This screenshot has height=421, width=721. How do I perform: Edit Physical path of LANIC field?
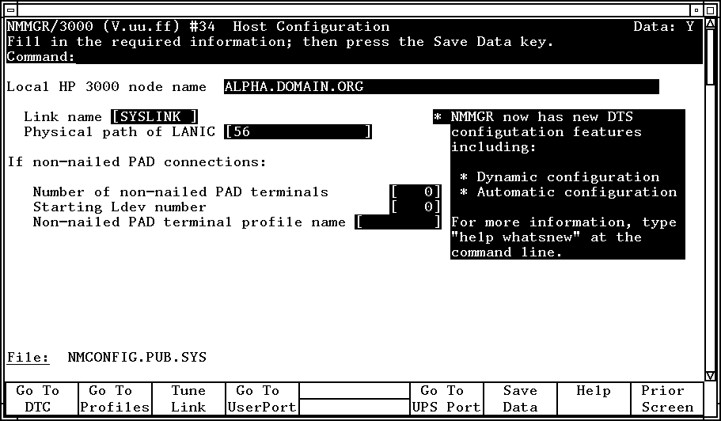coord(298,132)
